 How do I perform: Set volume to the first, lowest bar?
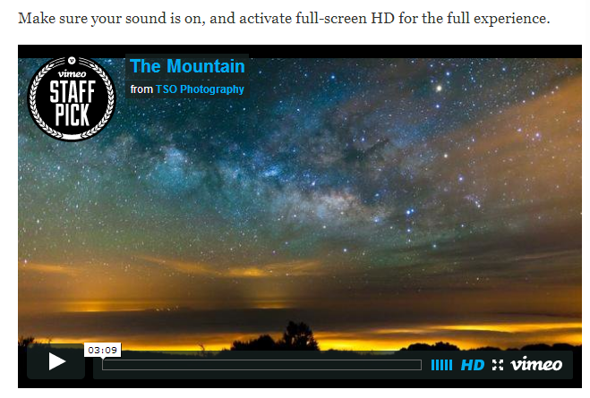pyautogui.click(x=432, y=365)
